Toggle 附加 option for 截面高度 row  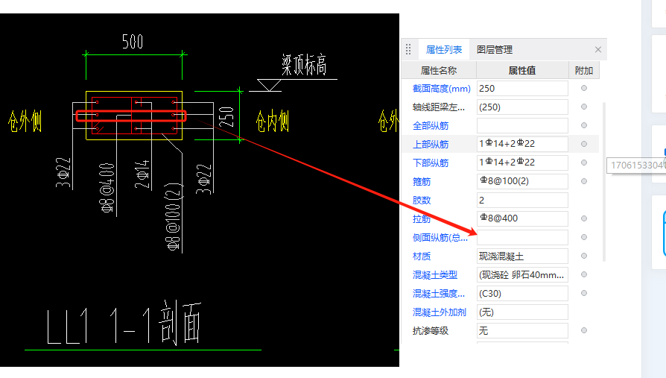pyautogui.click(x=584, y=88)
